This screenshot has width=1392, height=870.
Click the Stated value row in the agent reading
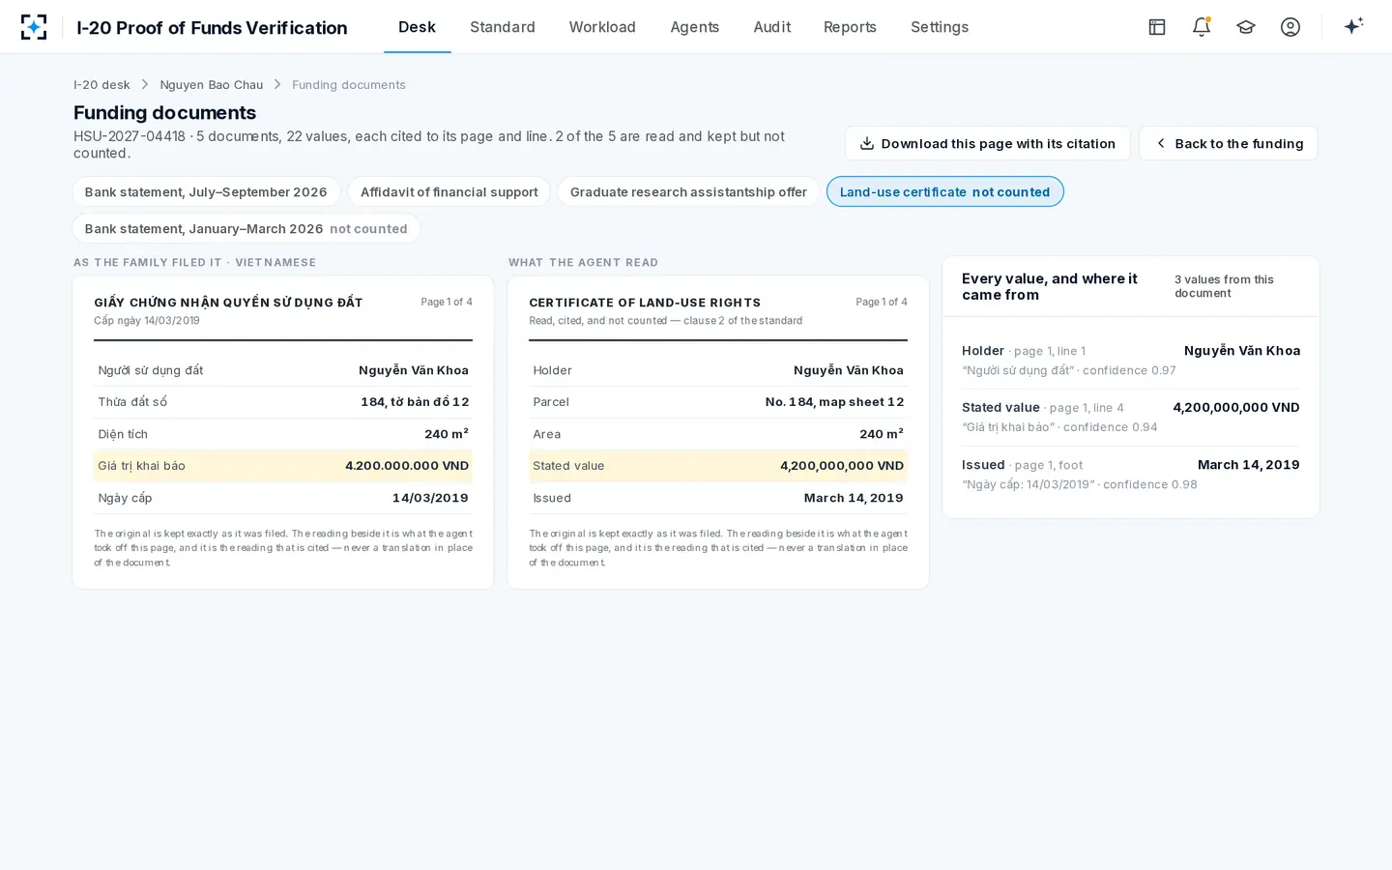pyautogui.click(x=718, y=466)
